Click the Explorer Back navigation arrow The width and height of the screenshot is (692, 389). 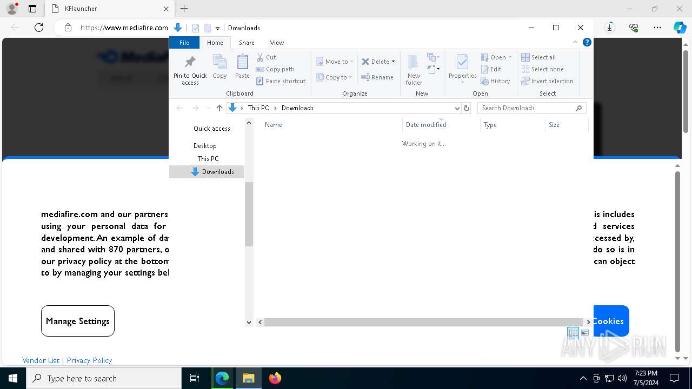point(179,108)
